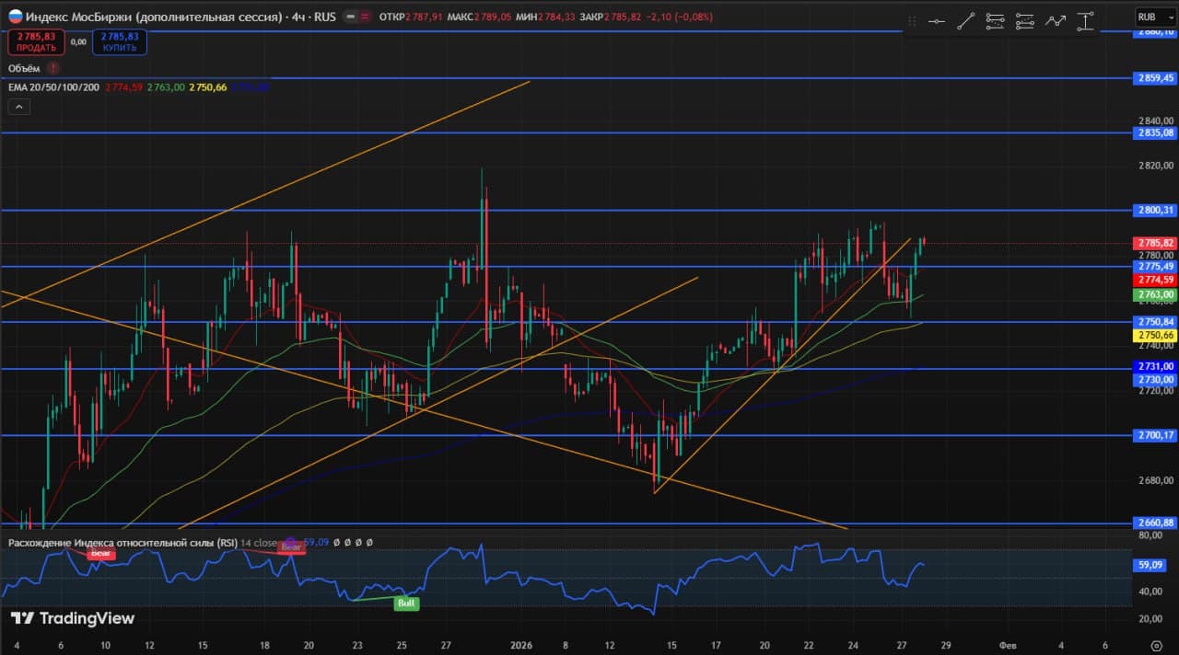Choose the path/polyline arrow drawing tool

pyautogui.click(x=1055, y=21)
